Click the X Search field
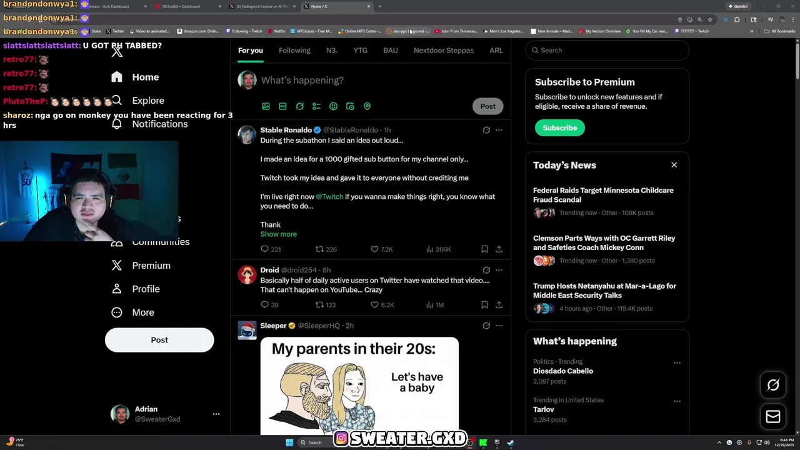 [607, 50]
